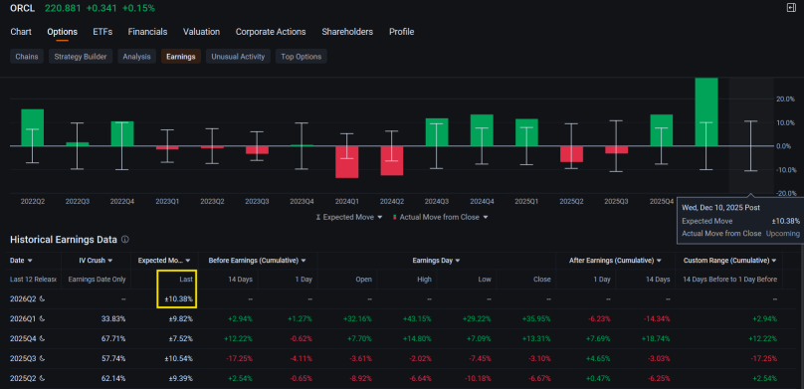Open the Historical Earnings Data info icon
This screenshot has height=389, width=804.
click(125, 240)
